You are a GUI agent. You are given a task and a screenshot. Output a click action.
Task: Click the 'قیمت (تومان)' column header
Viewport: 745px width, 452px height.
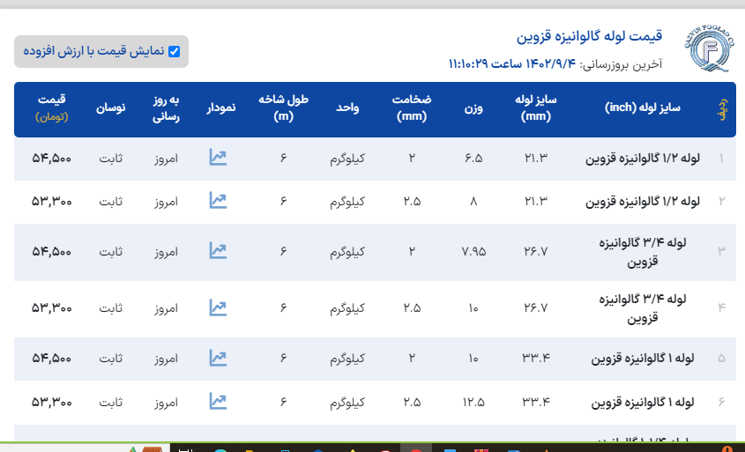point(52,107)
